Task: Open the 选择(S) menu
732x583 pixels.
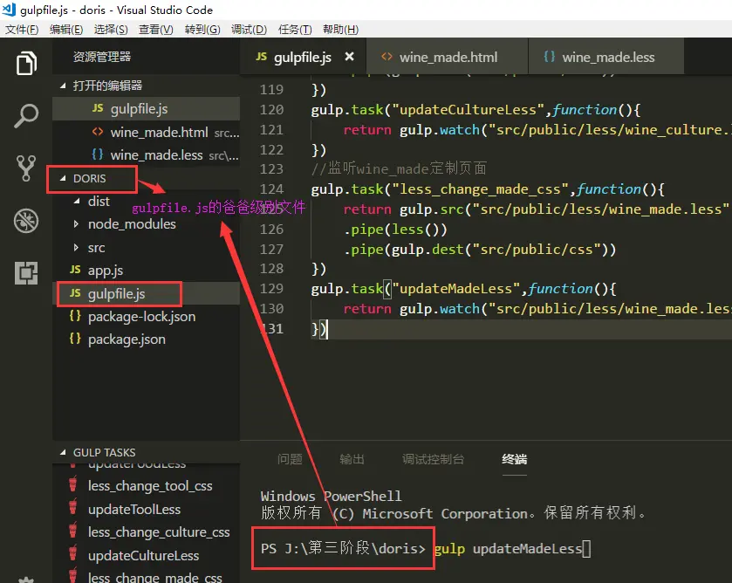Action: 111,30
